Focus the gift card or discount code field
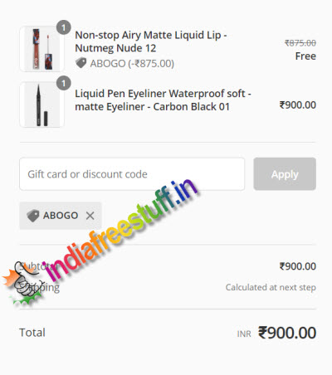The width and height of the screenshot is (332, 375). pyautogui.click(x=132, y=174)
